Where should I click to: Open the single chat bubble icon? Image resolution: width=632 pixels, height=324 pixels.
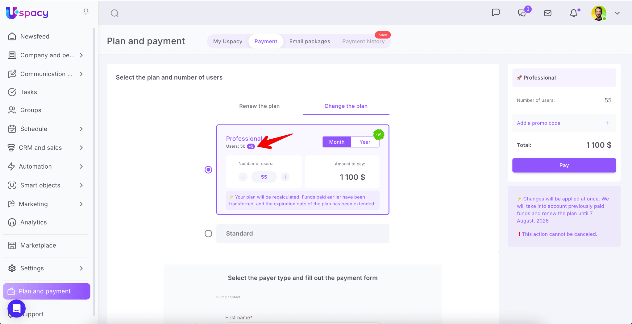pyautogui.click(x=496, y=13)
